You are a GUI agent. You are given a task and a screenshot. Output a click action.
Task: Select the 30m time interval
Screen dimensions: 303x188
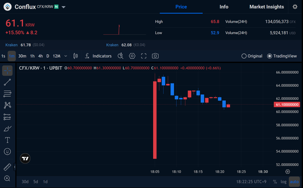pyautogui.click(x=22, y=56)
